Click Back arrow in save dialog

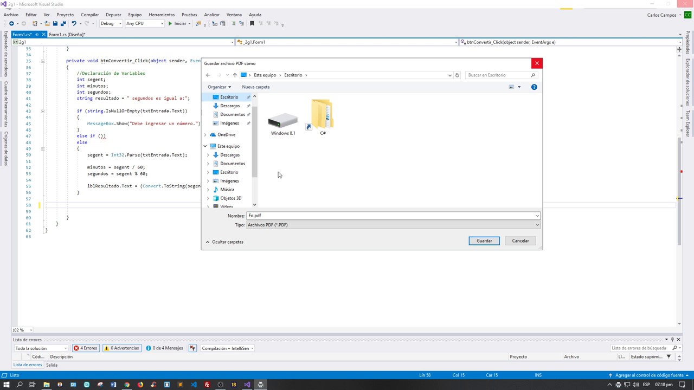[x=208, y=75]
